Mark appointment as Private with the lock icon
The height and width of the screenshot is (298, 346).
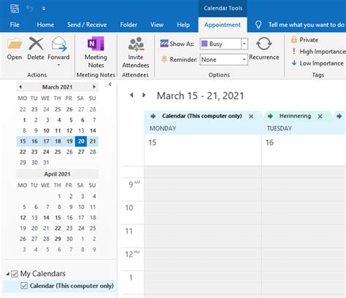294,39
